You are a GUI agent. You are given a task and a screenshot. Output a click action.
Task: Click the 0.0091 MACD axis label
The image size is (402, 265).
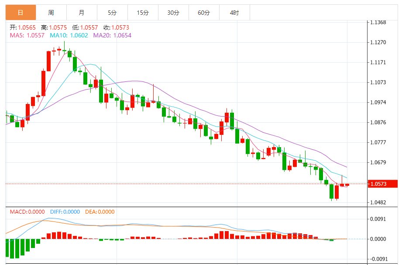click(x=378, y=219)
